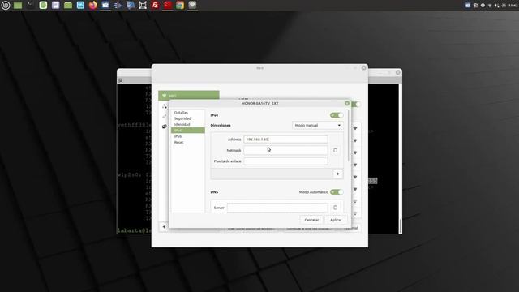Open the volume tray icon
Viewport: 519px width, 292px height.
[x=496, y=6]
